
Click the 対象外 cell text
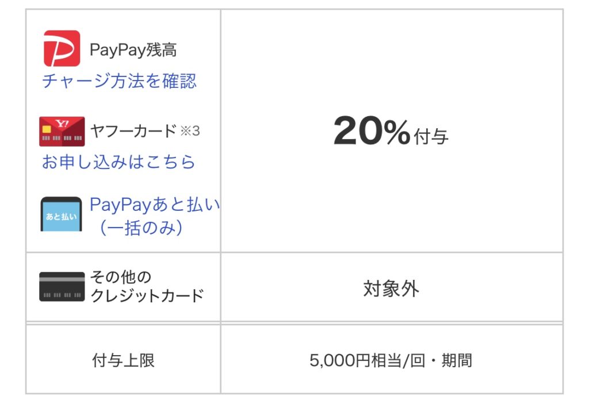[391, 288]
